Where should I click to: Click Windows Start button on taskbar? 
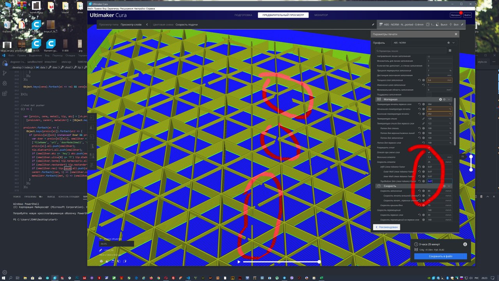pos(5,277)
